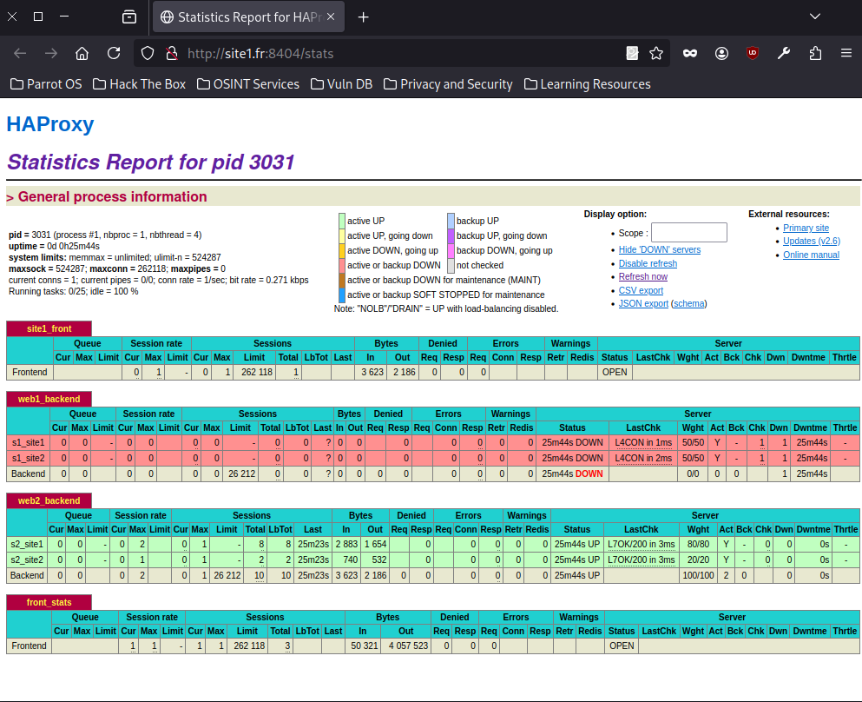This screenshot has width=862, height=702.
Task: Click the '4 057 523' bytes out cell
Action: tap(408, 646)
